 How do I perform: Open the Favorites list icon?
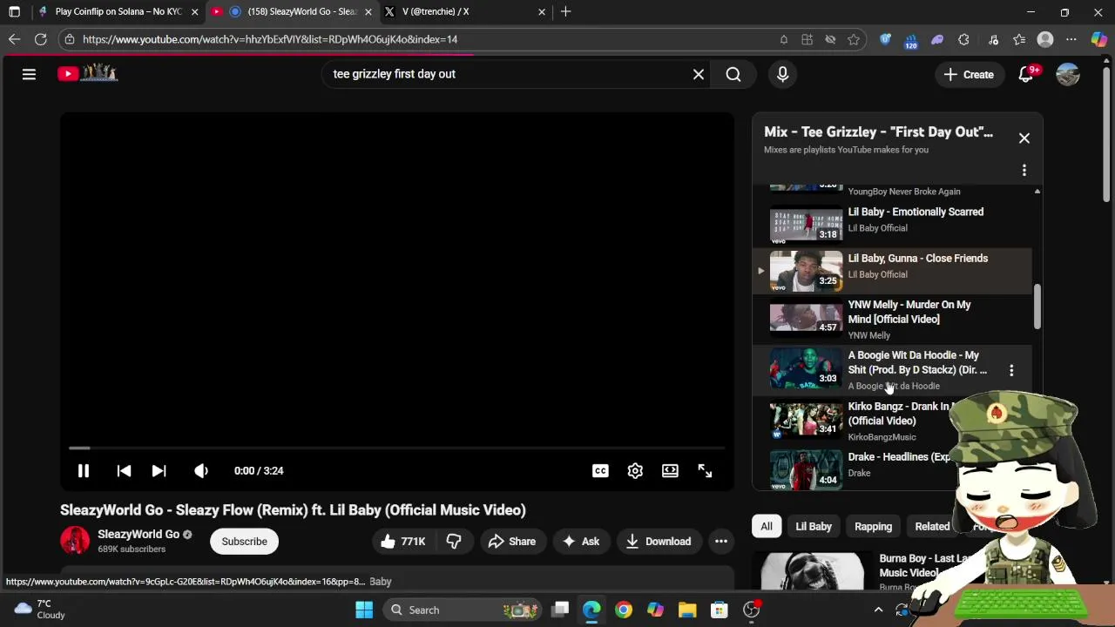point(1019,39)
